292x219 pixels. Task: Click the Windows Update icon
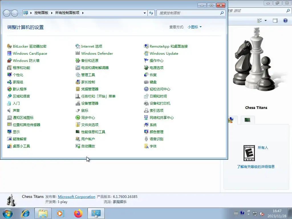[x=146, y=53]
